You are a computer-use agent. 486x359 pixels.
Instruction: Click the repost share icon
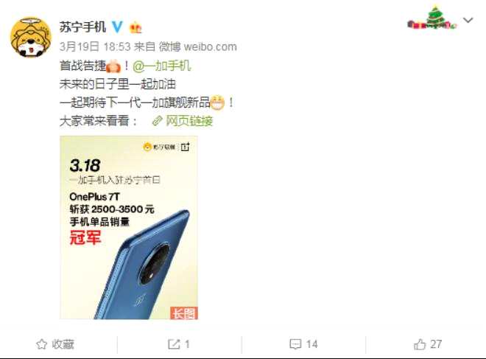click(174, 344)
